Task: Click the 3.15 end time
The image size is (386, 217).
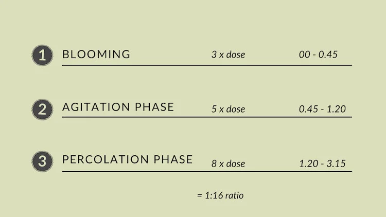Action: coord(335,164)
